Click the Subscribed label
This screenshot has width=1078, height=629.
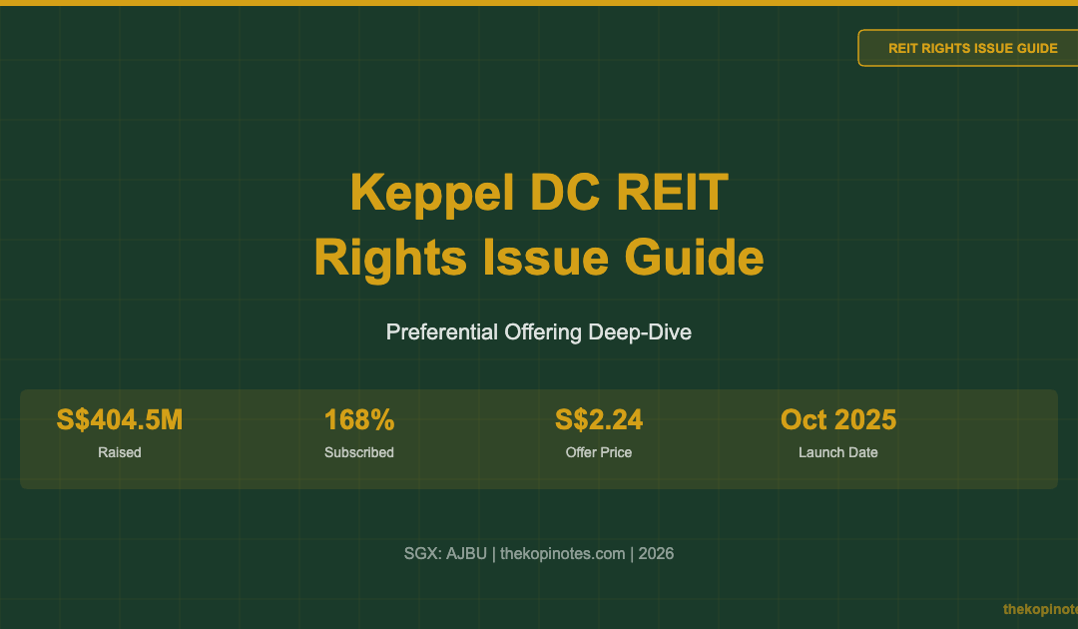359,452
